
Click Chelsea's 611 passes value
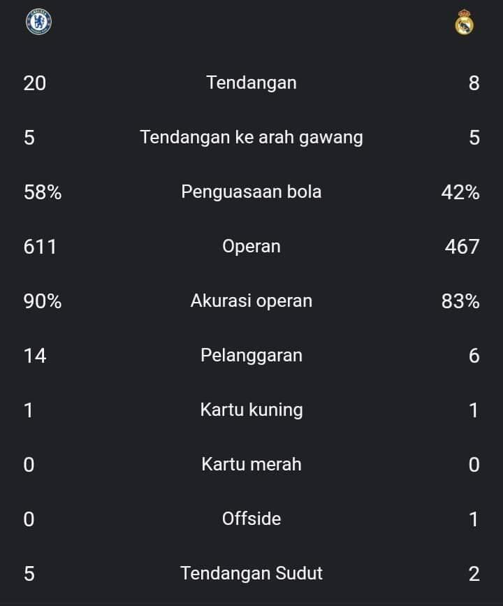[x=40, y=247]
